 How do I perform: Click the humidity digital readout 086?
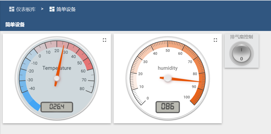(x=168, y=107)
